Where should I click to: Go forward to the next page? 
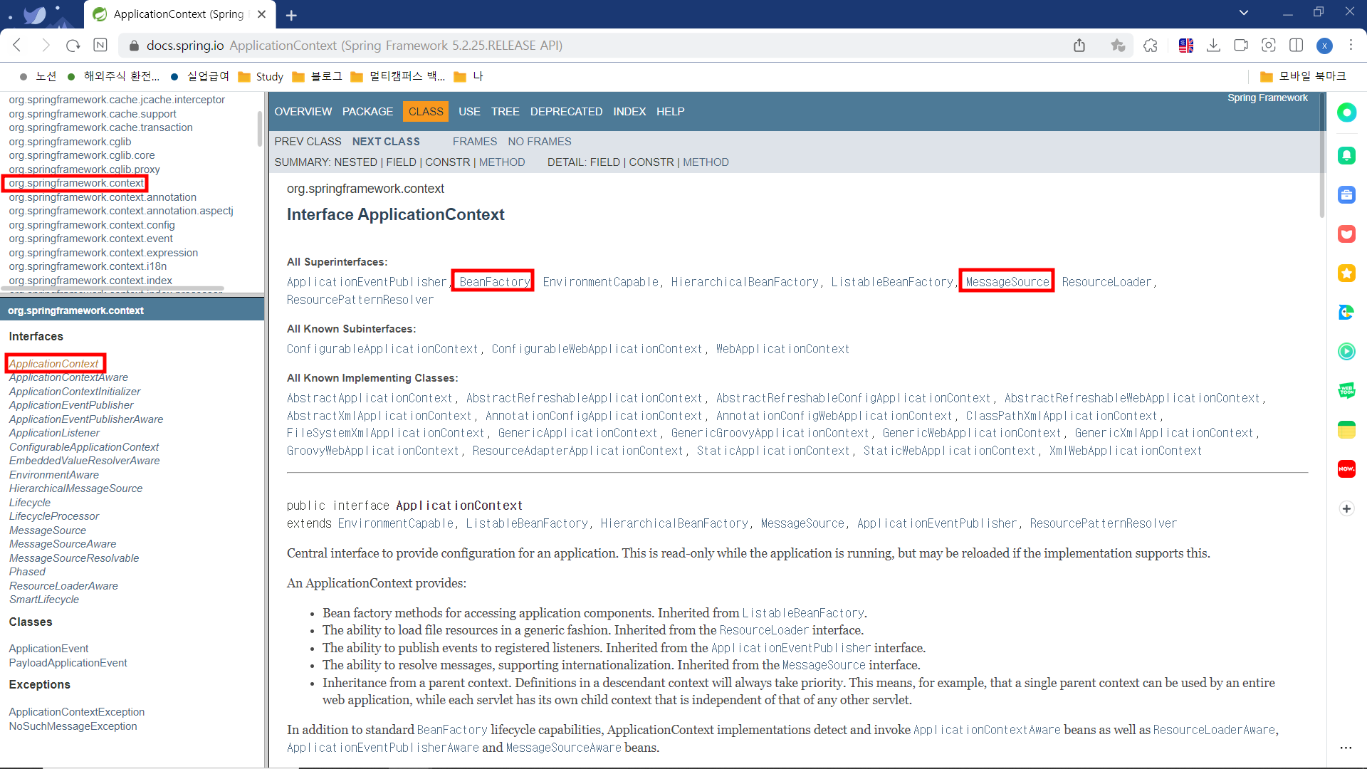pos(46,46)
